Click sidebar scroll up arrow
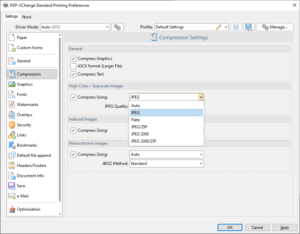Image resolution: width=300 pixels, height=234 pixels. click(60, 35)
